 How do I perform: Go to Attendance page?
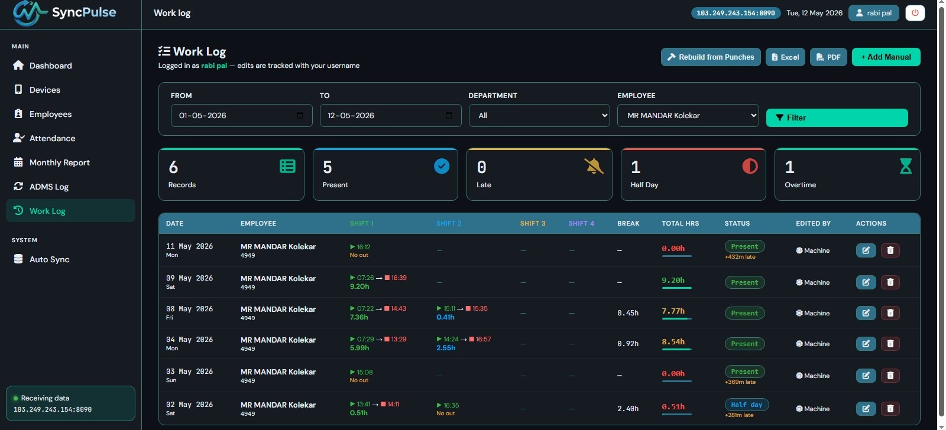point(70,138)
